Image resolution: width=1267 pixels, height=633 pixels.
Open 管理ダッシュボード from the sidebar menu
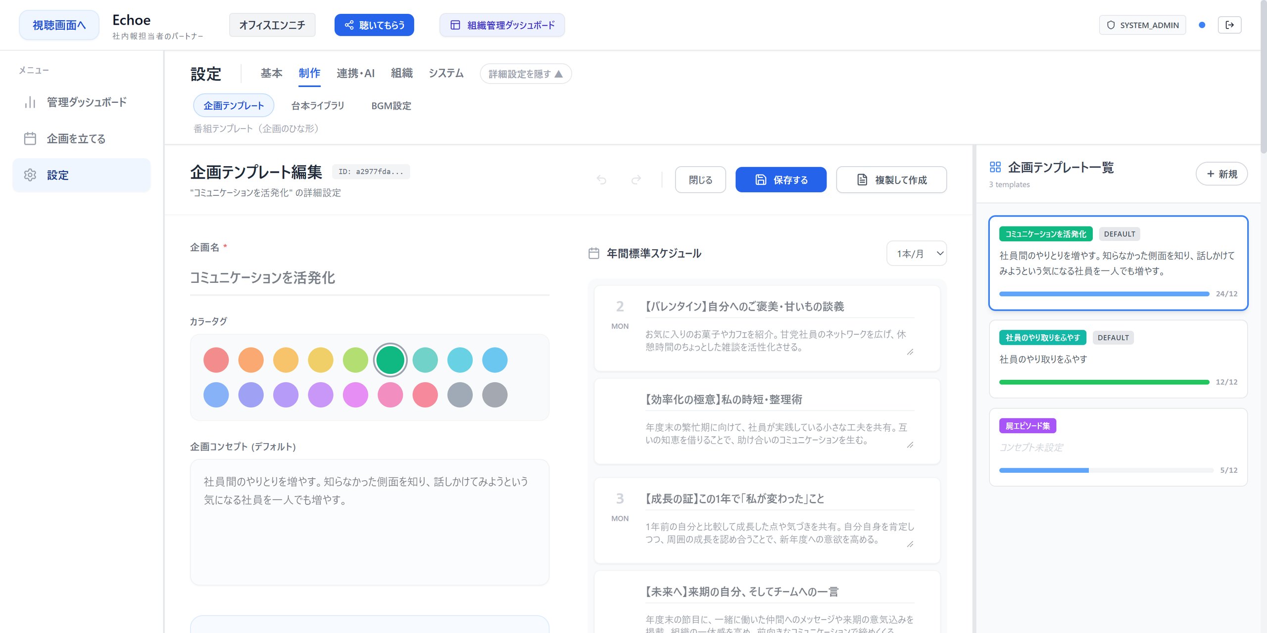tap(81, 102)
